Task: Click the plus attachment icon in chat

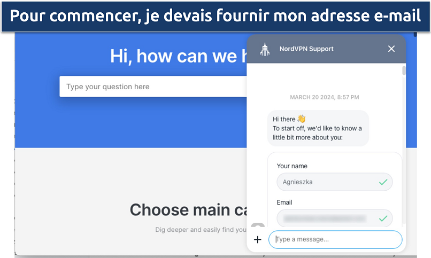Action: click(x=258, y=239)
